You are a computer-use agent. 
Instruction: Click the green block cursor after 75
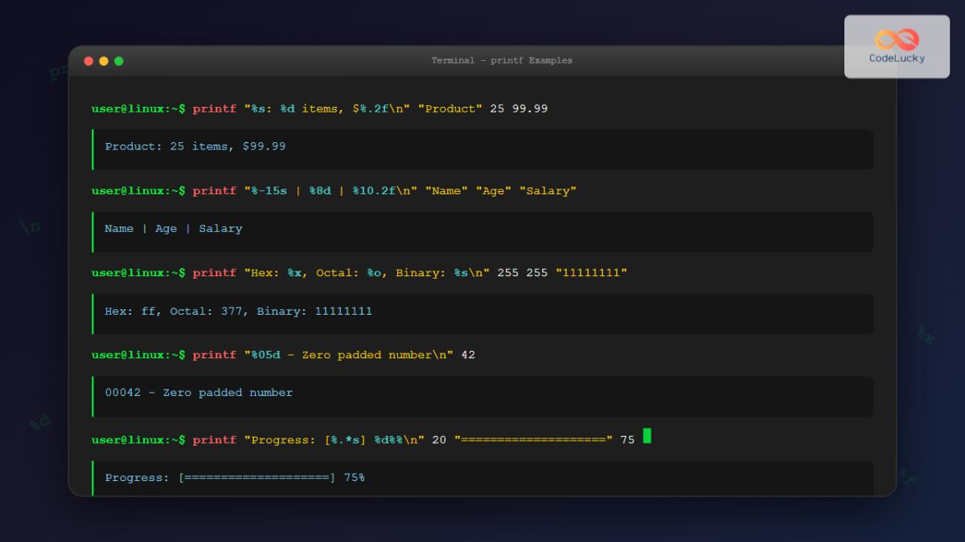point(647,436)
